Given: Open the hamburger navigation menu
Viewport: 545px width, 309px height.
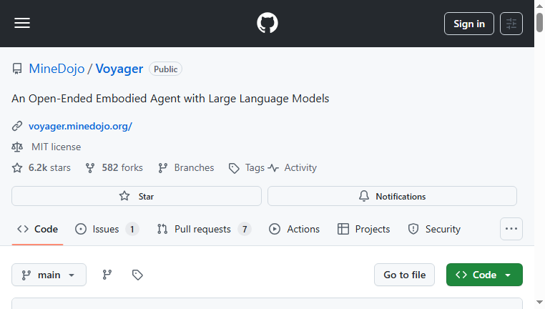Looking at the screenshot, I should pos(22,24).
